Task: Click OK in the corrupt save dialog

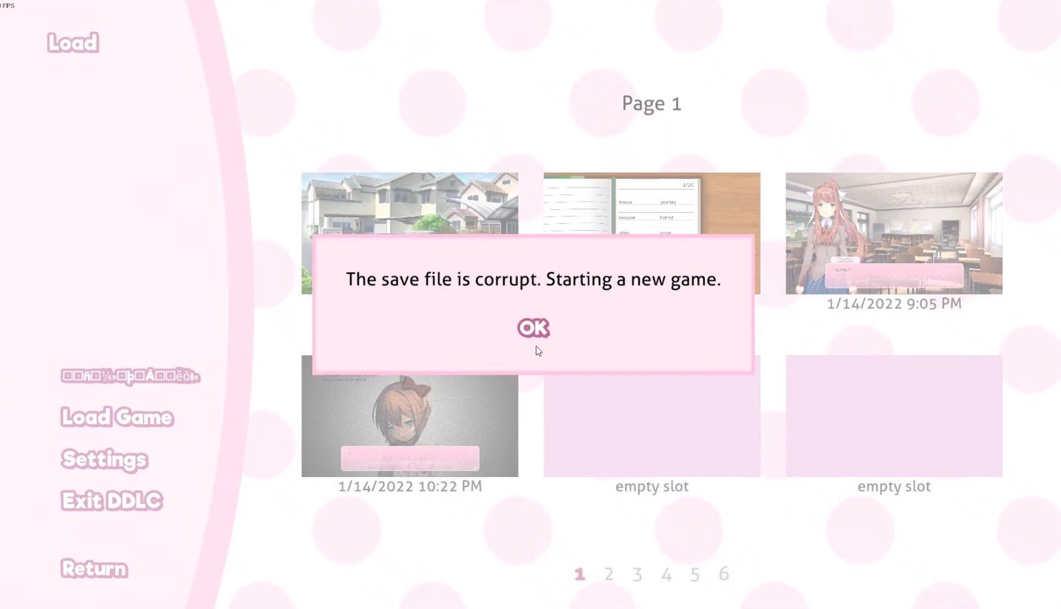Action: (x=533, y=328)
